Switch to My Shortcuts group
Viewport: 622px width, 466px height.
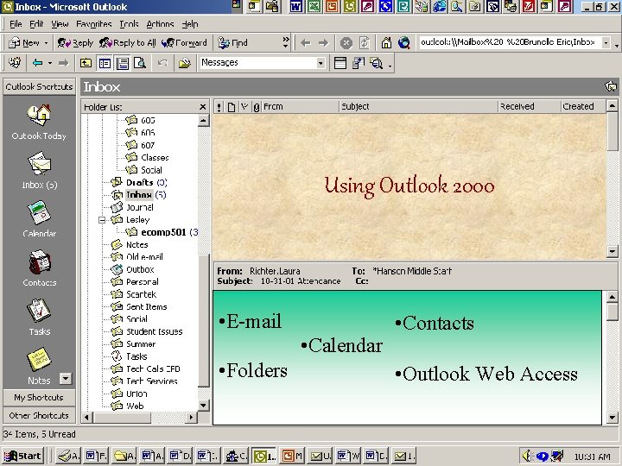click(x=39, y=398)
